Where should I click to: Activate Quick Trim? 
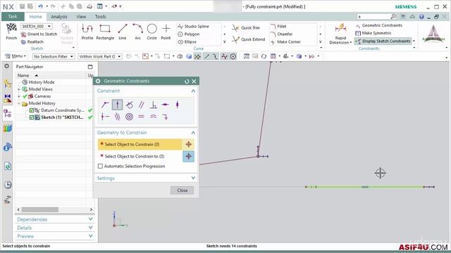point(246,28)
